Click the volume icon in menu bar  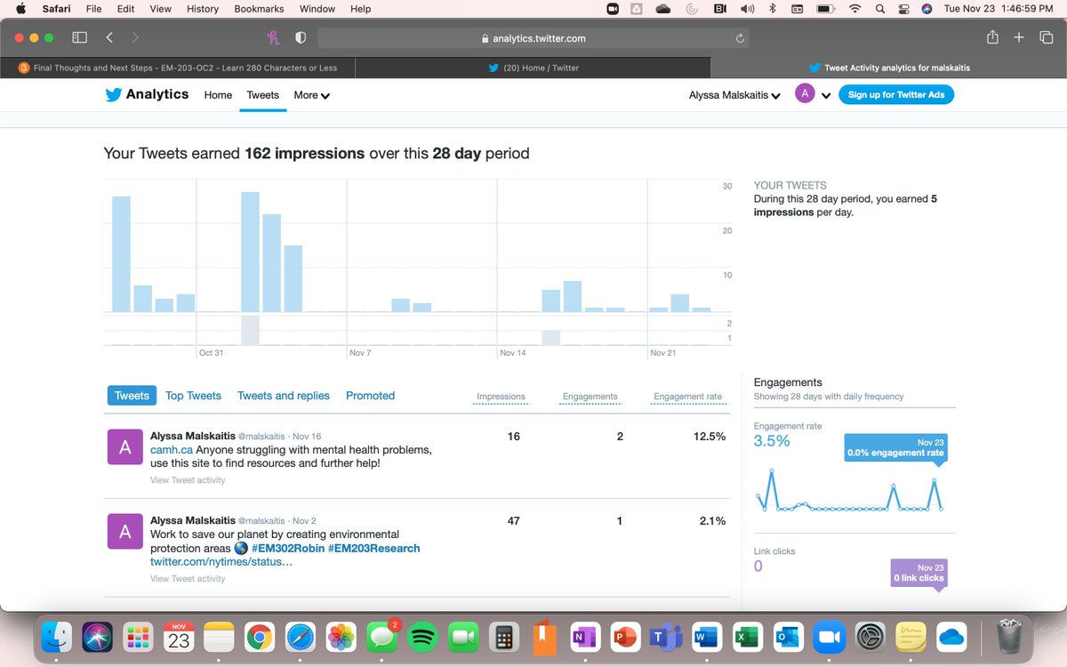(x=747, y=9)
